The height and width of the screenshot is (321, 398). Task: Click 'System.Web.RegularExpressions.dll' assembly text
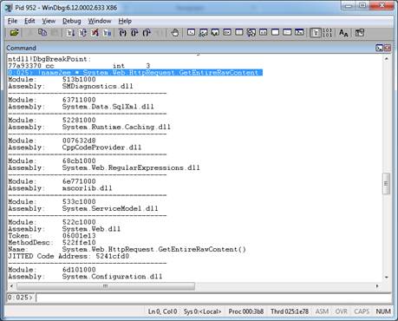131,167
